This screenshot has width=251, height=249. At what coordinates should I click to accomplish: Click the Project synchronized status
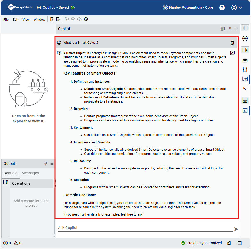[x=202, y=243]
